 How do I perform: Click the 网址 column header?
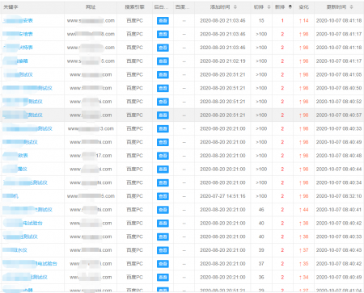point(91,7)
